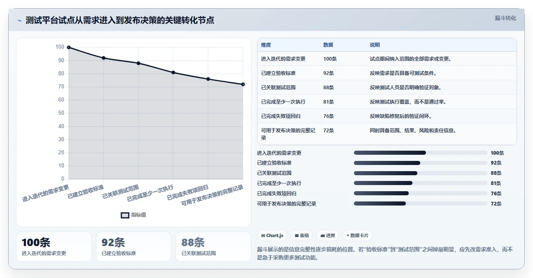Click the 进度 chip
The width and height of the screenshot is (533, 278).
tap(328, 235)
